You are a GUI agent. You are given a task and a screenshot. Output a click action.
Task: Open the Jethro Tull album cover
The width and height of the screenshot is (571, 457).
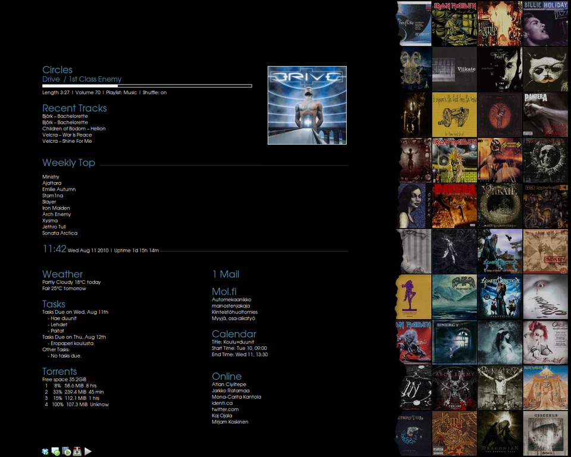415,433
